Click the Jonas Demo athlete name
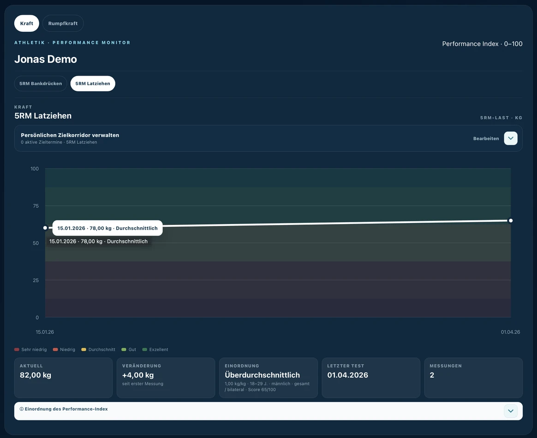The height and width of the screenshot is (438, 537). [46, 59]
